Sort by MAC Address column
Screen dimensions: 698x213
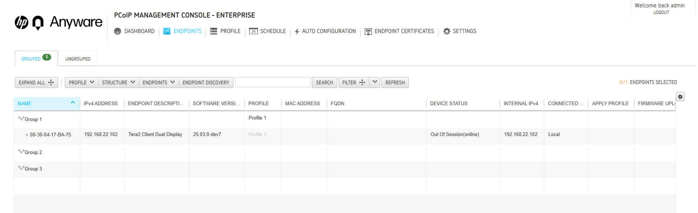tap(304, 103)
